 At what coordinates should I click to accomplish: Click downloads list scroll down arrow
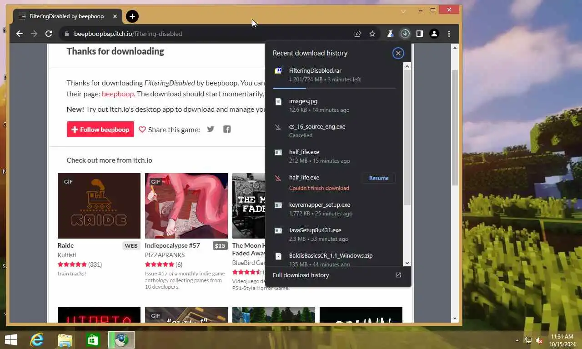(407, 263)
